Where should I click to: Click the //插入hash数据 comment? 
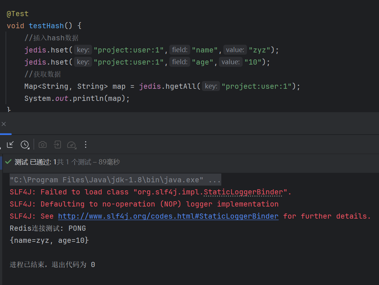[51, 38]
